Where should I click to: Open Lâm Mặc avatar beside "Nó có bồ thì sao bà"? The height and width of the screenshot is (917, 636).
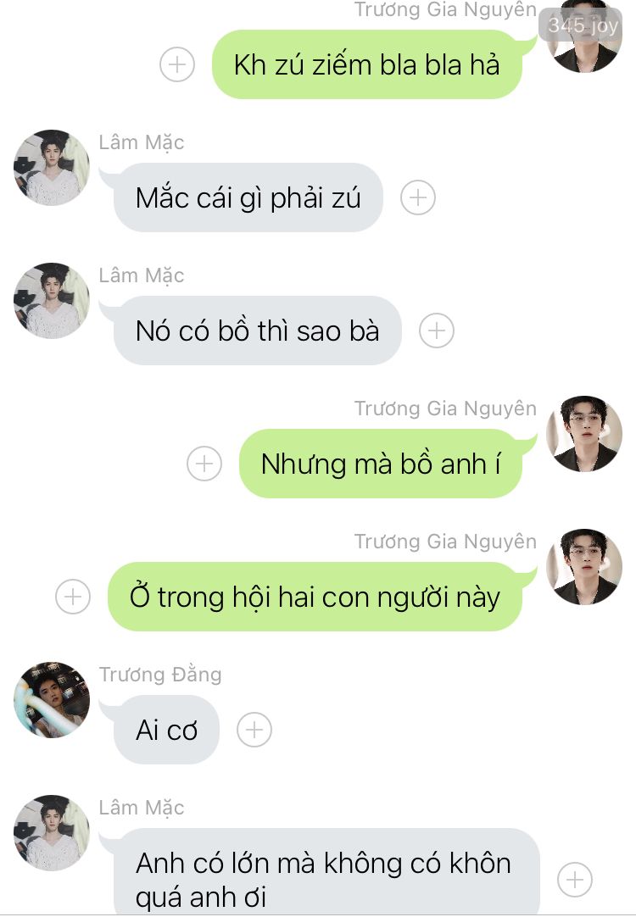(52, 301)
